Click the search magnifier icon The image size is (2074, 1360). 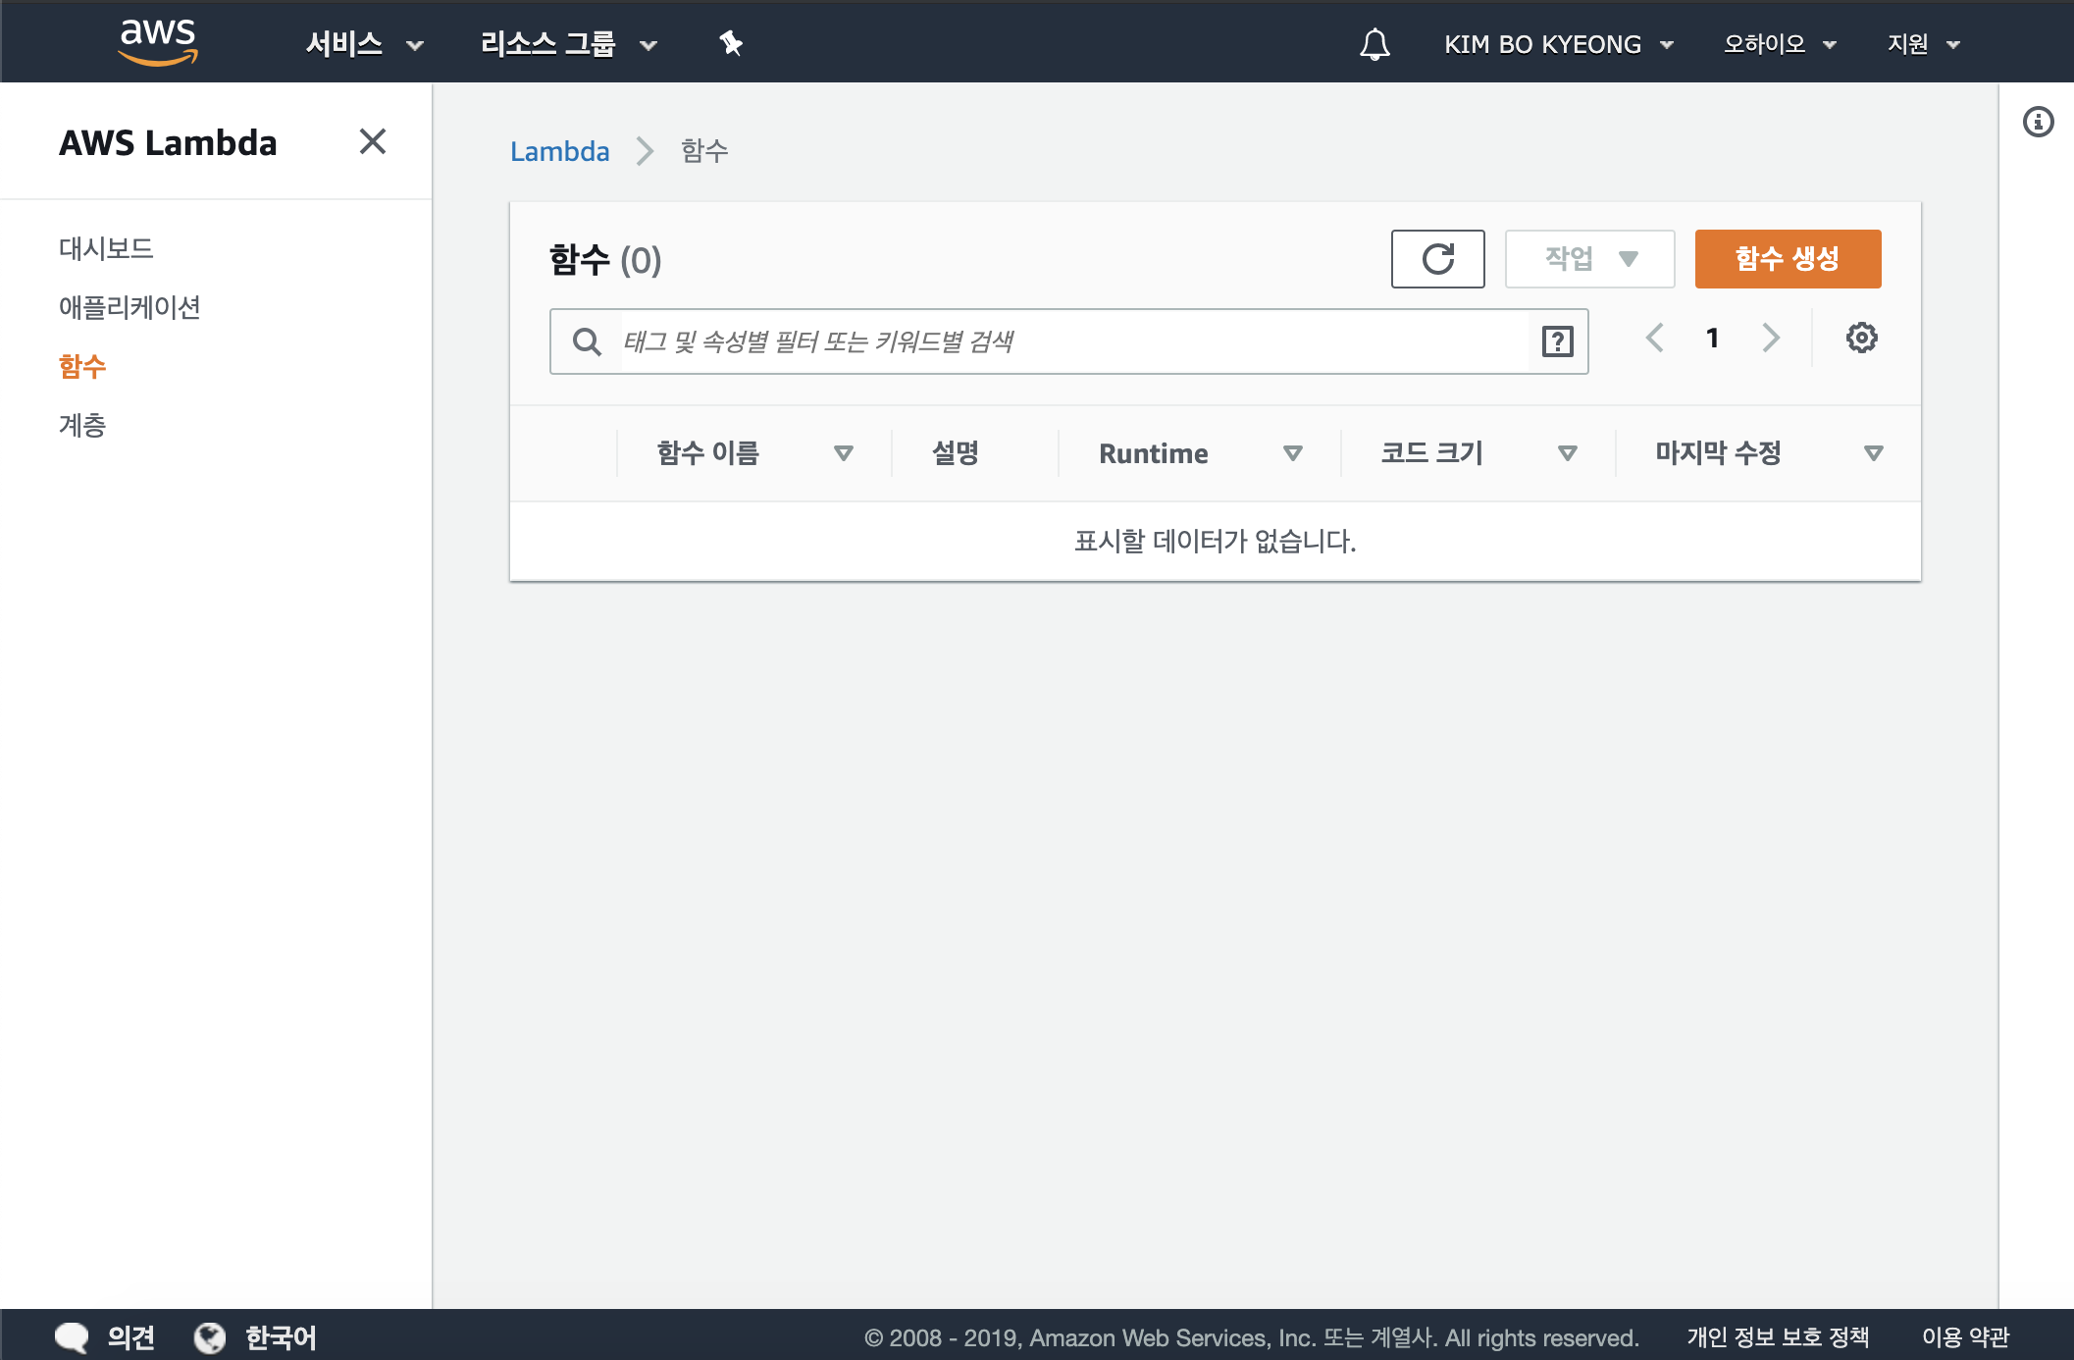pos(587,341)
